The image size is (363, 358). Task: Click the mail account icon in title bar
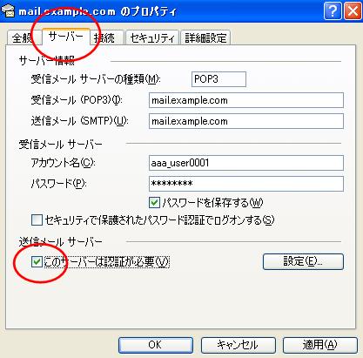point(8,11)
